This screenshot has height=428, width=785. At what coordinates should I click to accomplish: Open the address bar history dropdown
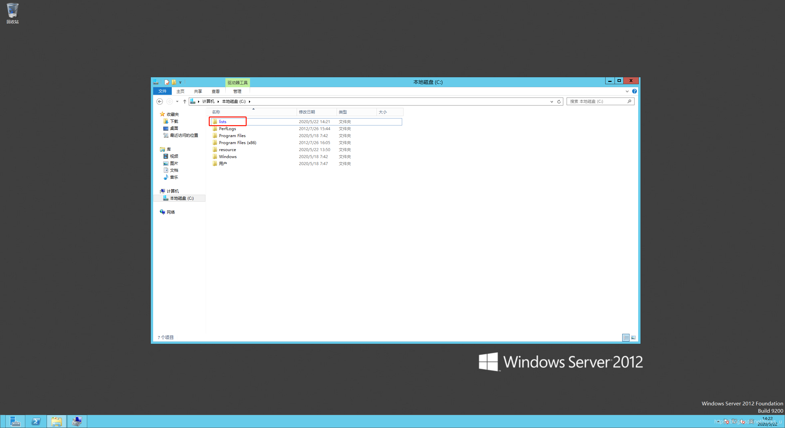pos(552,102)
